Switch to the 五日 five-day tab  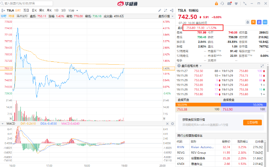tap(26, 10)
